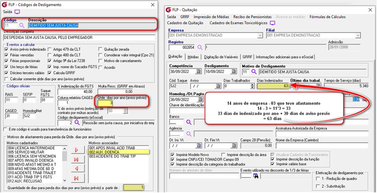Remove selected associated motivo with single left arrow

click(78, 169)
